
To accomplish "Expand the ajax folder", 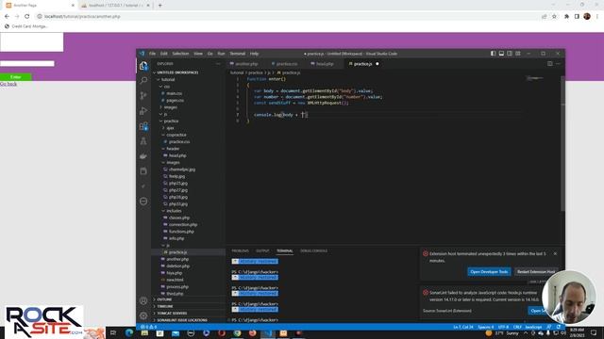I will 170,128.
